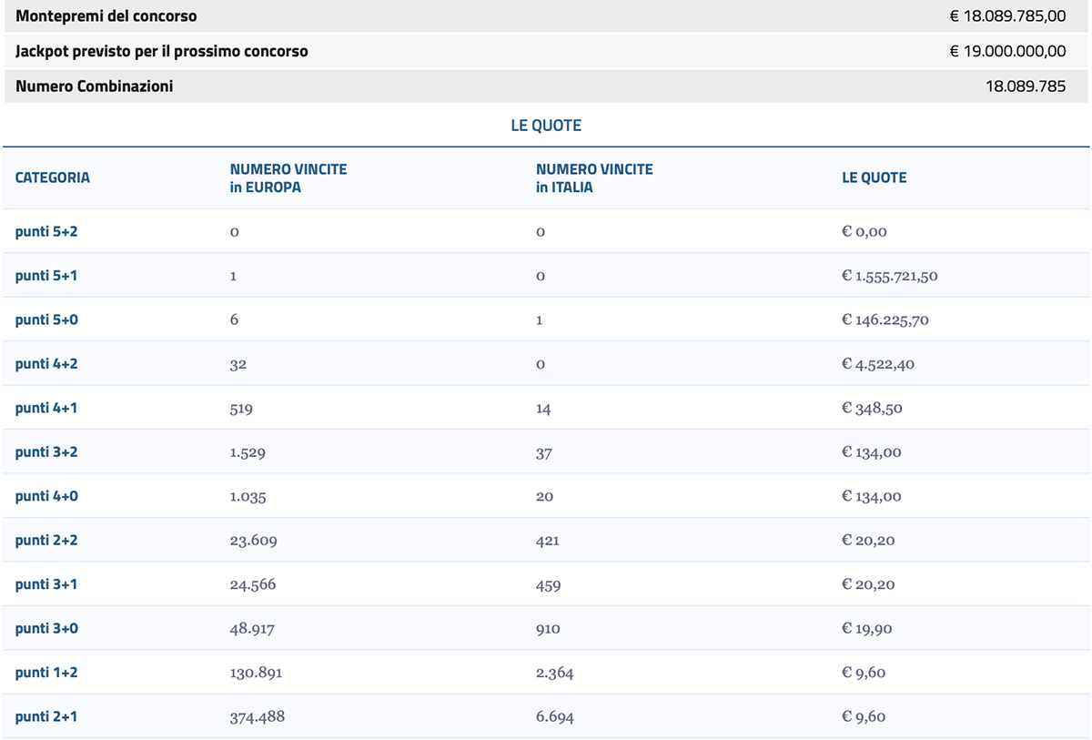Select the punti 3+2 category cell
This screenshot has height=740, width=1092.
coord(46,452)
